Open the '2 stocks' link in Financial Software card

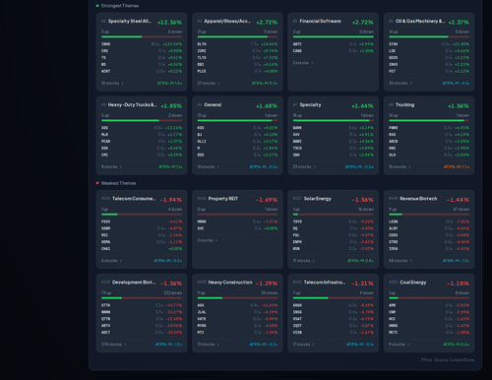(303, 63)
